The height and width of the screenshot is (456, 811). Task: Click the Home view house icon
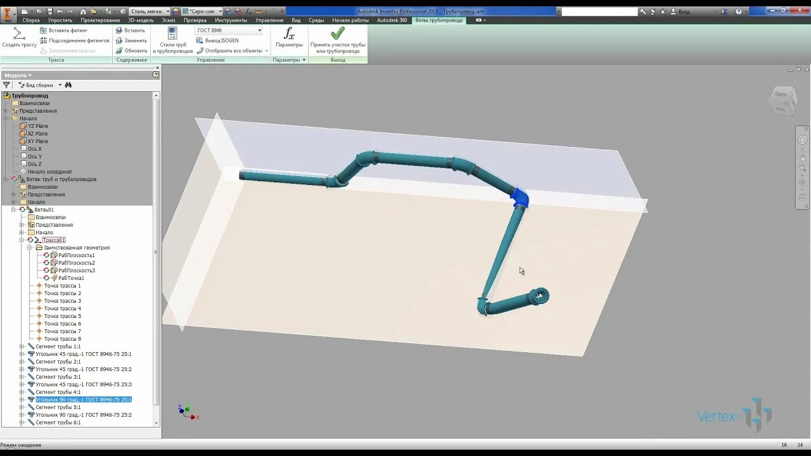pos(84,11)
